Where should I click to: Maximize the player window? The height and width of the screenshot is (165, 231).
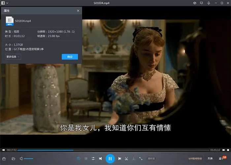pyautogui.click(x=222, y=3)
